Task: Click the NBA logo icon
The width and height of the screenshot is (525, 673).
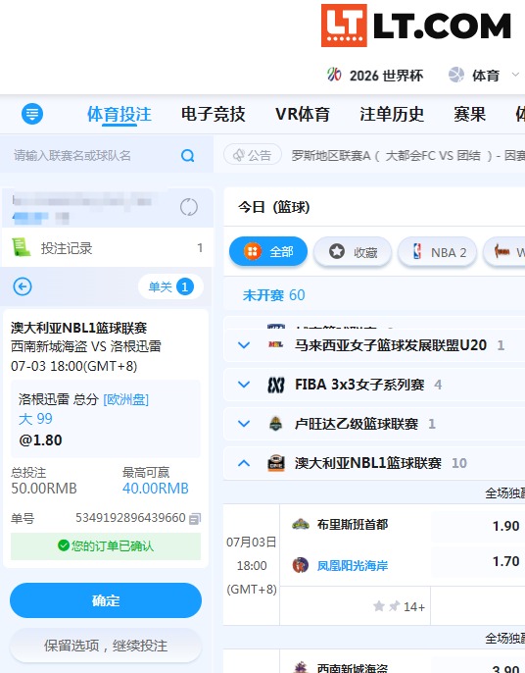Action: pyautogui.click(x=416, y=251)
